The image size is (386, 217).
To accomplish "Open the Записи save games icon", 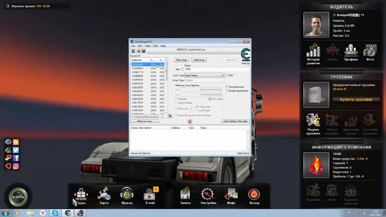I will (x=185, y=197).
